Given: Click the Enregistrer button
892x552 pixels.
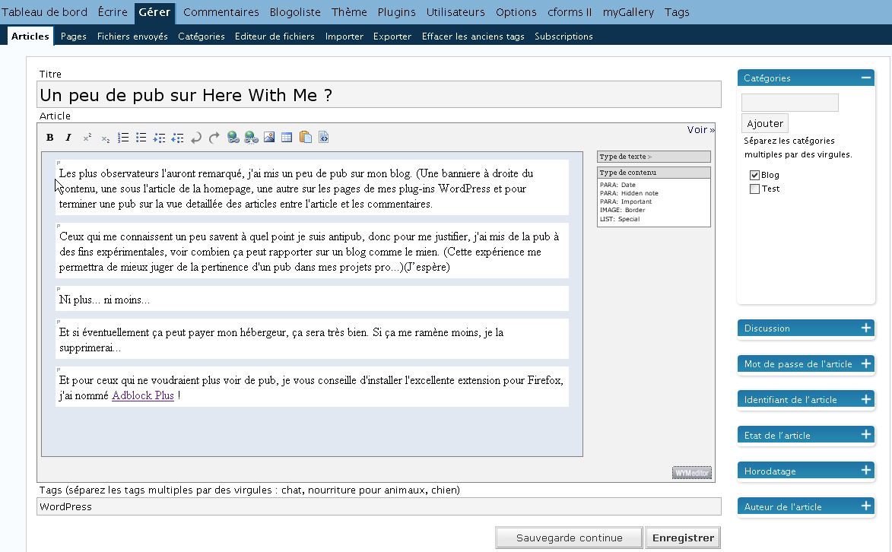Looking at the screenshot, I should click(683, 538).
